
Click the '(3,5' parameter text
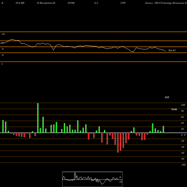coord(96,3)
